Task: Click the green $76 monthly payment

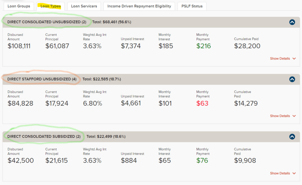Action: 202,161
